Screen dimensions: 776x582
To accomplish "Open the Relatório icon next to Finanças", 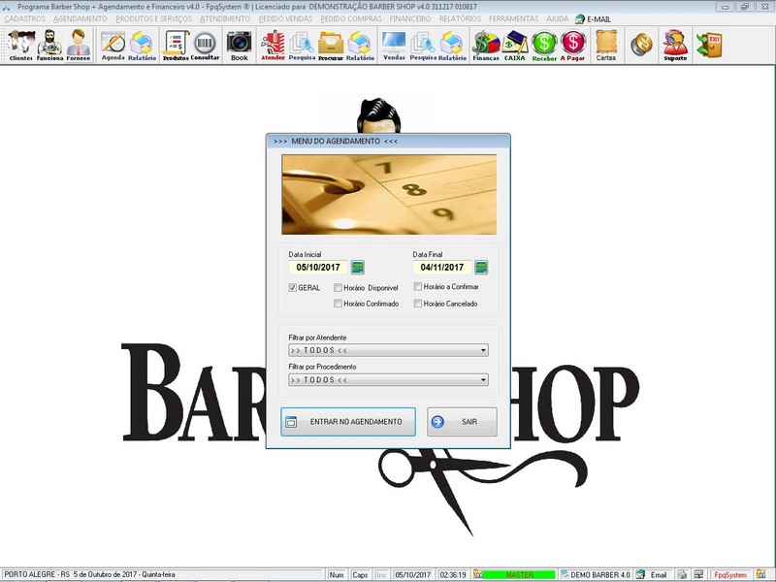I will pos(452,45).
